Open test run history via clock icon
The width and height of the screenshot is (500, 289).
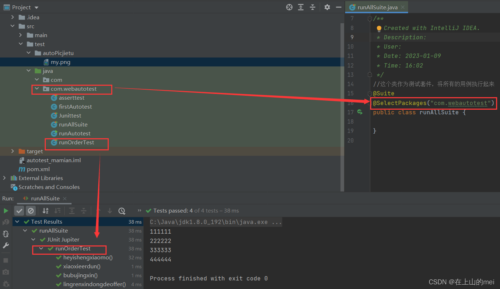pyautogui.click(x=122, y=210)
